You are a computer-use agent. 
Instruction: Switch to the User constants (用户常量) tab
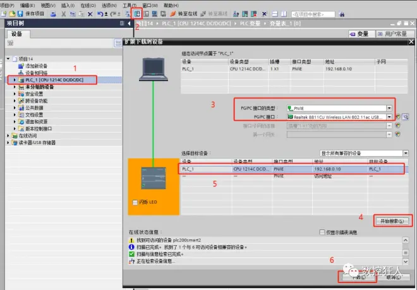pos(395,33)
